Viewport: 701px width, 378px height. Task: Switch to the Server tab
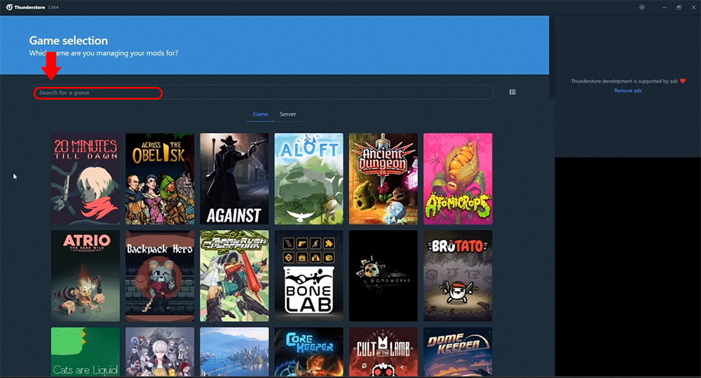click(287, 114)
